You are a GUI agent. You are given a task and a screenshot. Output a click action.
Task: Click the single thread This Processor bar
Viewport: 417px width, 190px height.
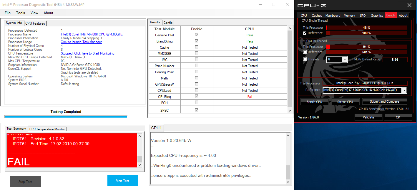click(x=367, y=28)
